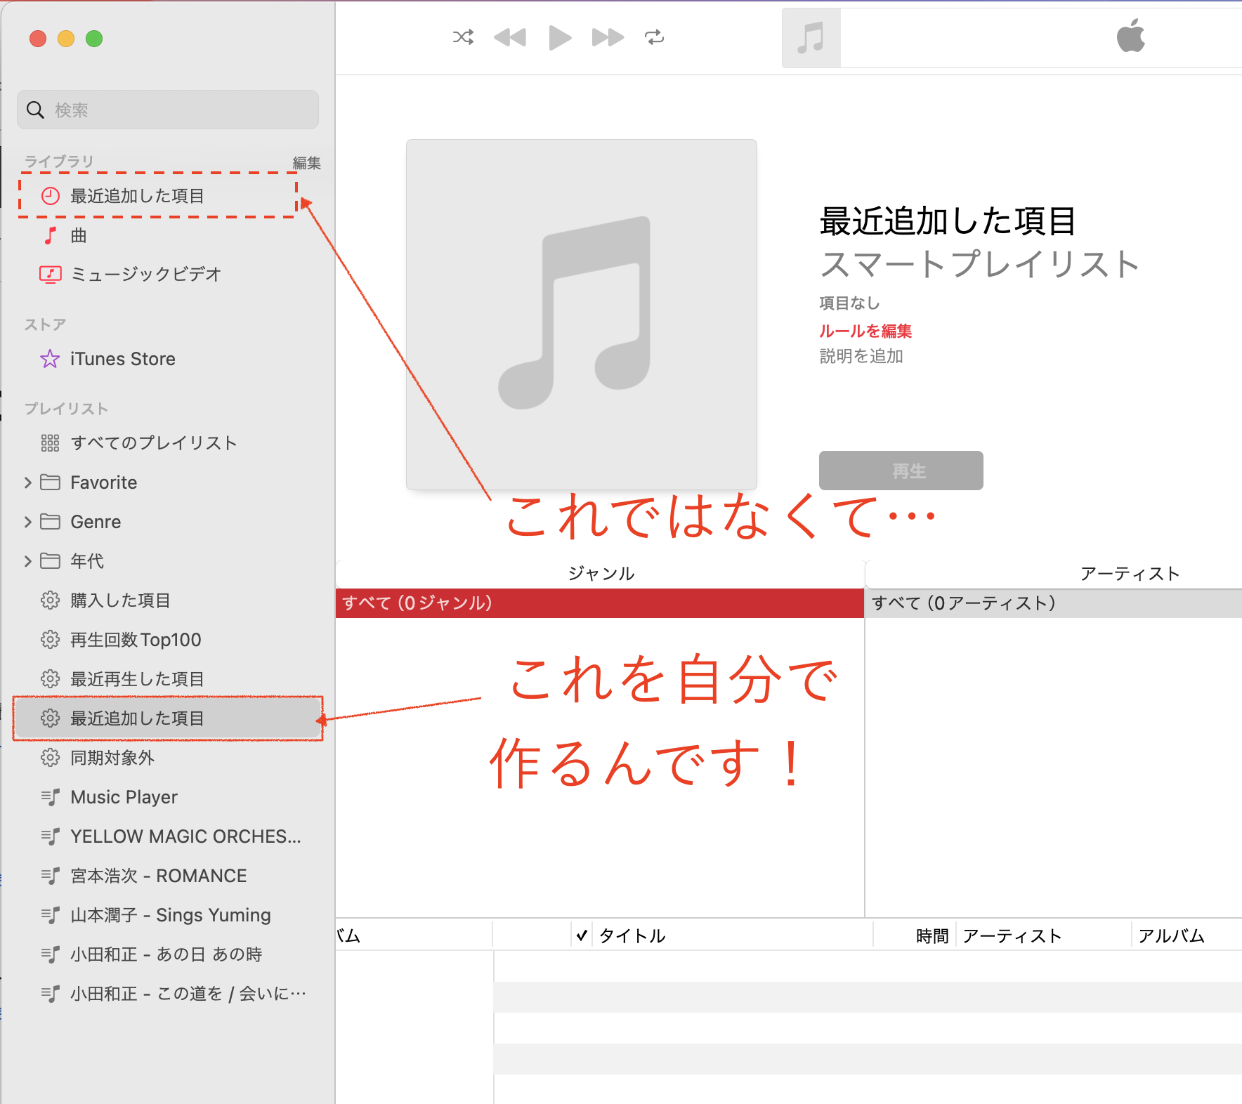Open the 山本潤子 - Sings Yuming playlist icon

pyautogui.click(x=51, y=915)
